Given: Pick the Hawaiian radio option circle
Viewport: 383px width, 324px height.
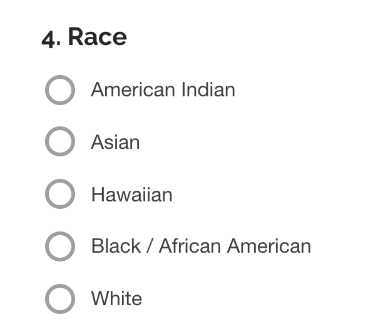Looking at the screenshot, I should pos(60,195).
